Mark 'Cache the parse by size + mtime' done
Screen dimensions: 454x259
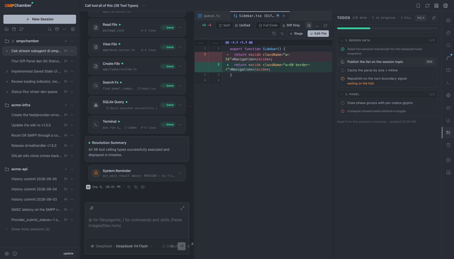pyautogui.click(x=342, y=70)
